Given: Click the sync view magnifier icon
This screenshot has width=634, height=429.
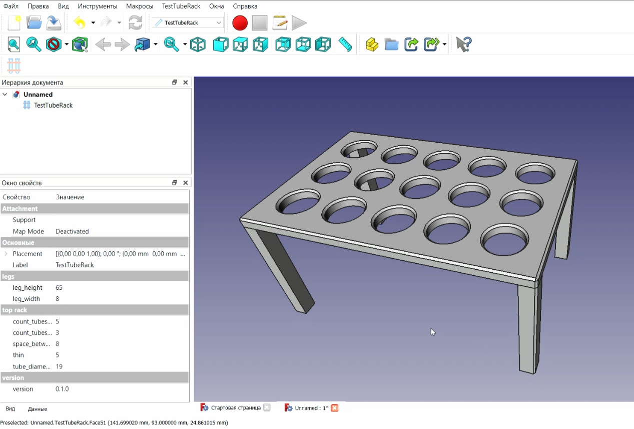Looking at the screenshot, I should pyautogui.click(x=172, y=45).
